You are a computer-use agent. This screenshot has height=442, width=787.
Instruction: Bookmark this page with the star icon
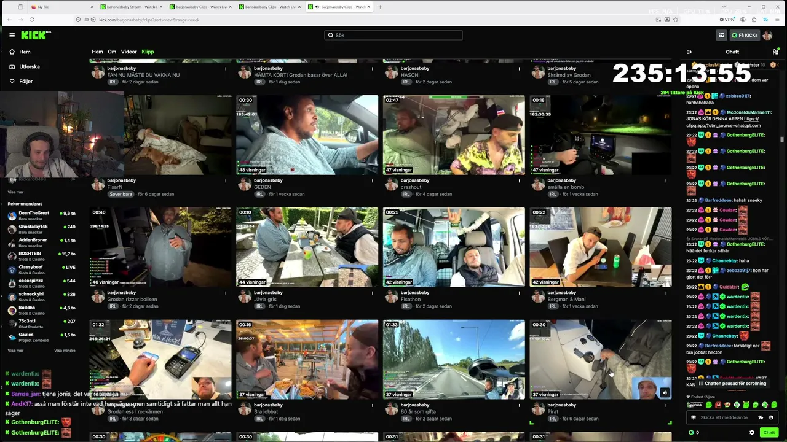point(676,20)
